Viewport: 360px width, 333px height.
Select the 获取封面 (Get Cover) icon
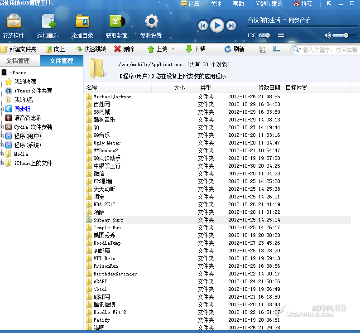pyautogui.click(x=116, y=22)
